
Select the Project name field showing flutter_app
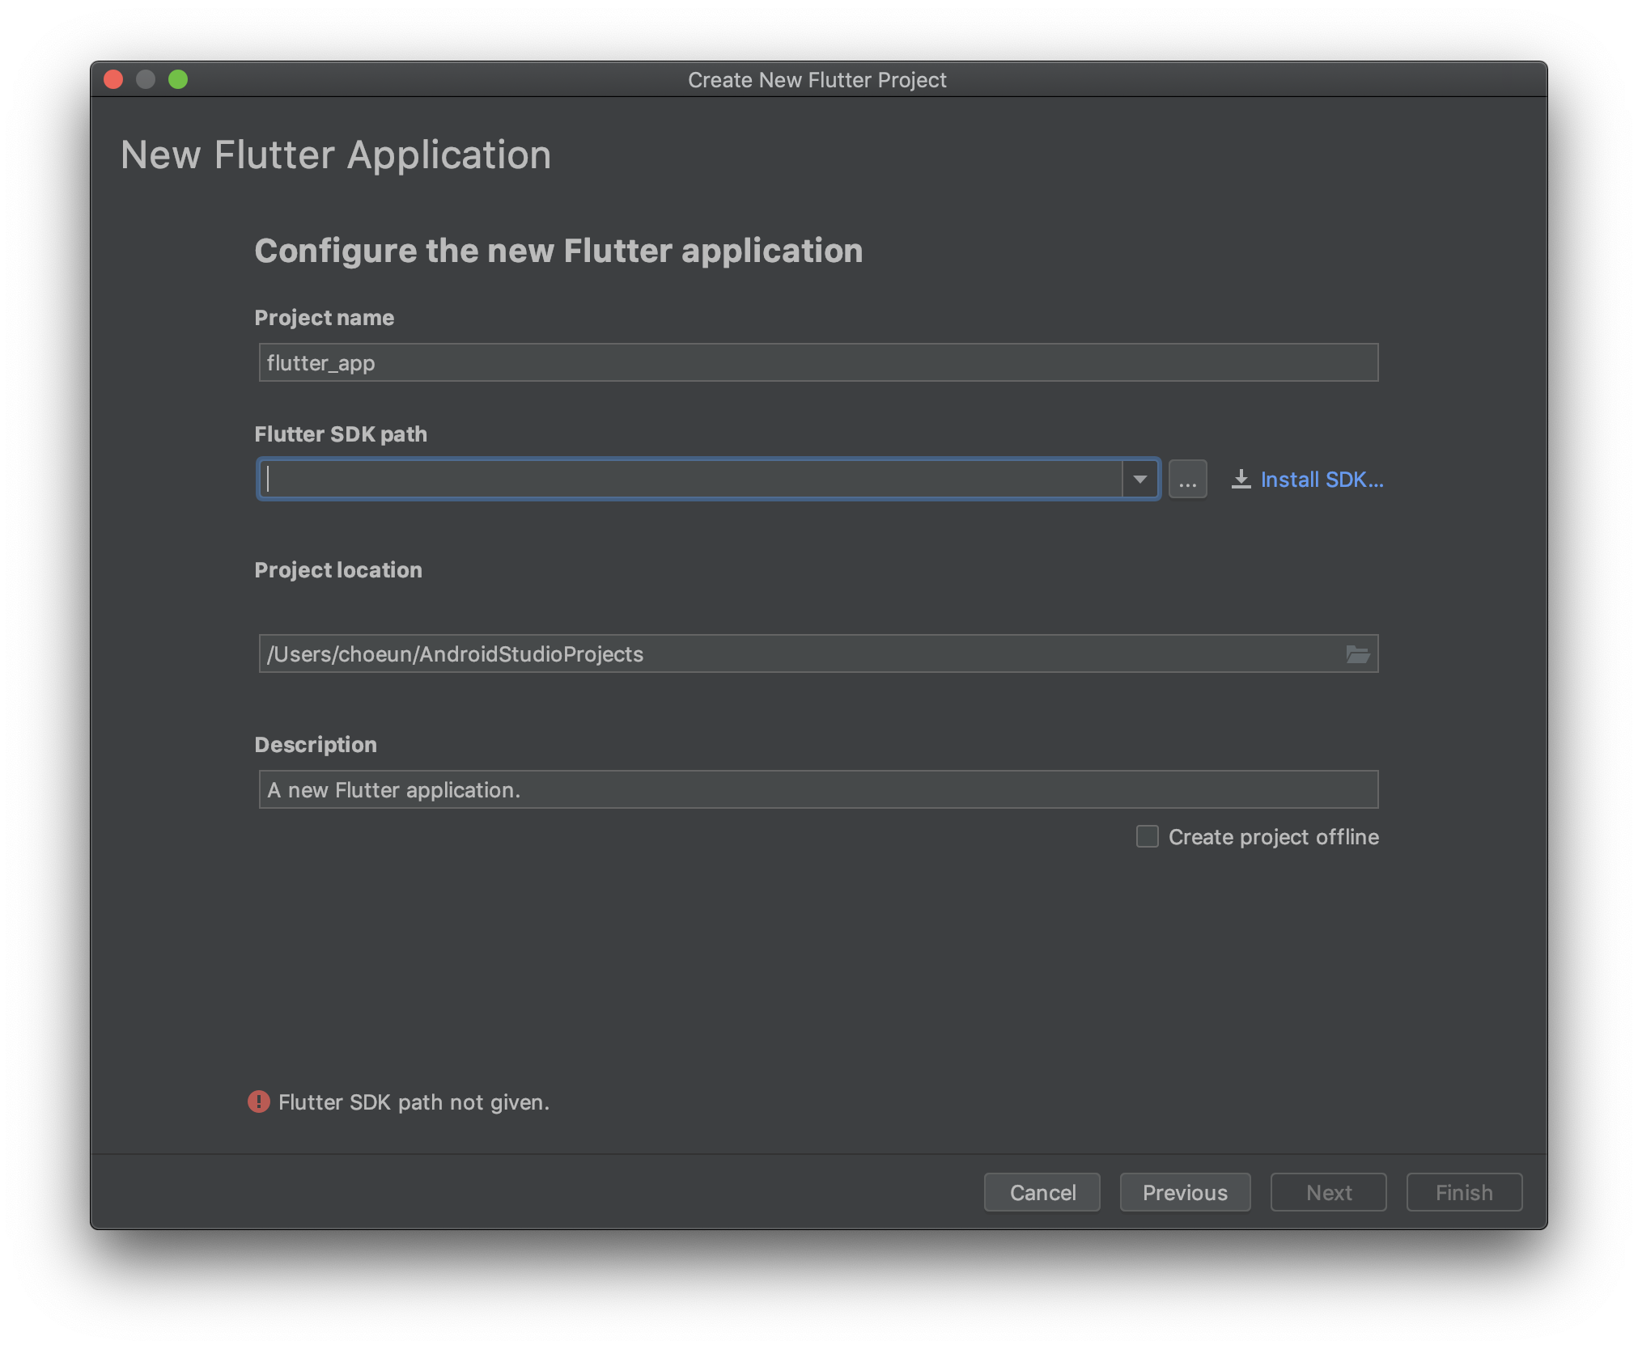coord(817,362)
